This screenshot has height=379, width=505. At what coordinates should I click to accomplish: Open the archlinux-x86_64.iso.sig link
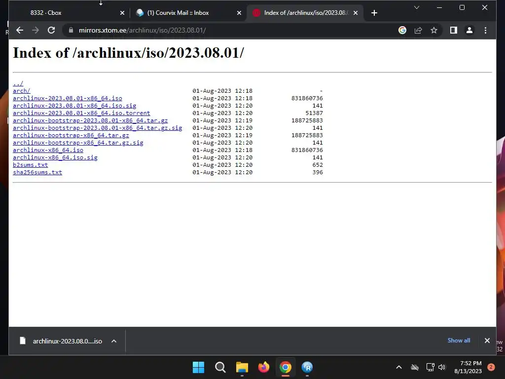pyautogui.click(x=55, y=157)
